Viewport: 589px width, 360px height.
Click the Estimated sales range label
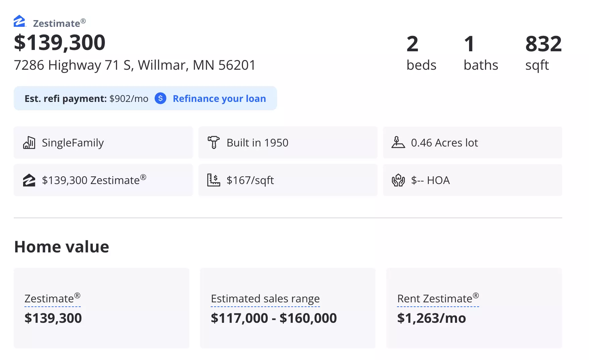coord(265,299)
